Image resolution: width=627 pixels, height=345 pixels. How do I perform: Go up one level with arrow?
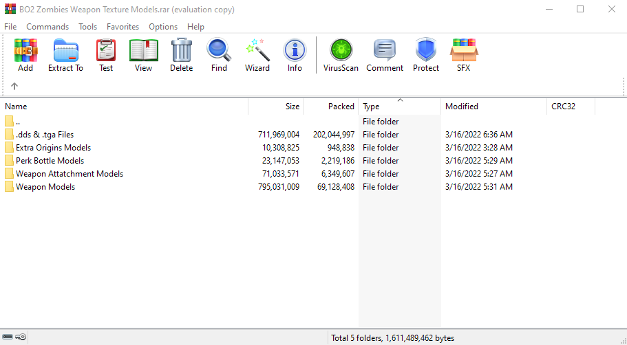pos(14,86)
